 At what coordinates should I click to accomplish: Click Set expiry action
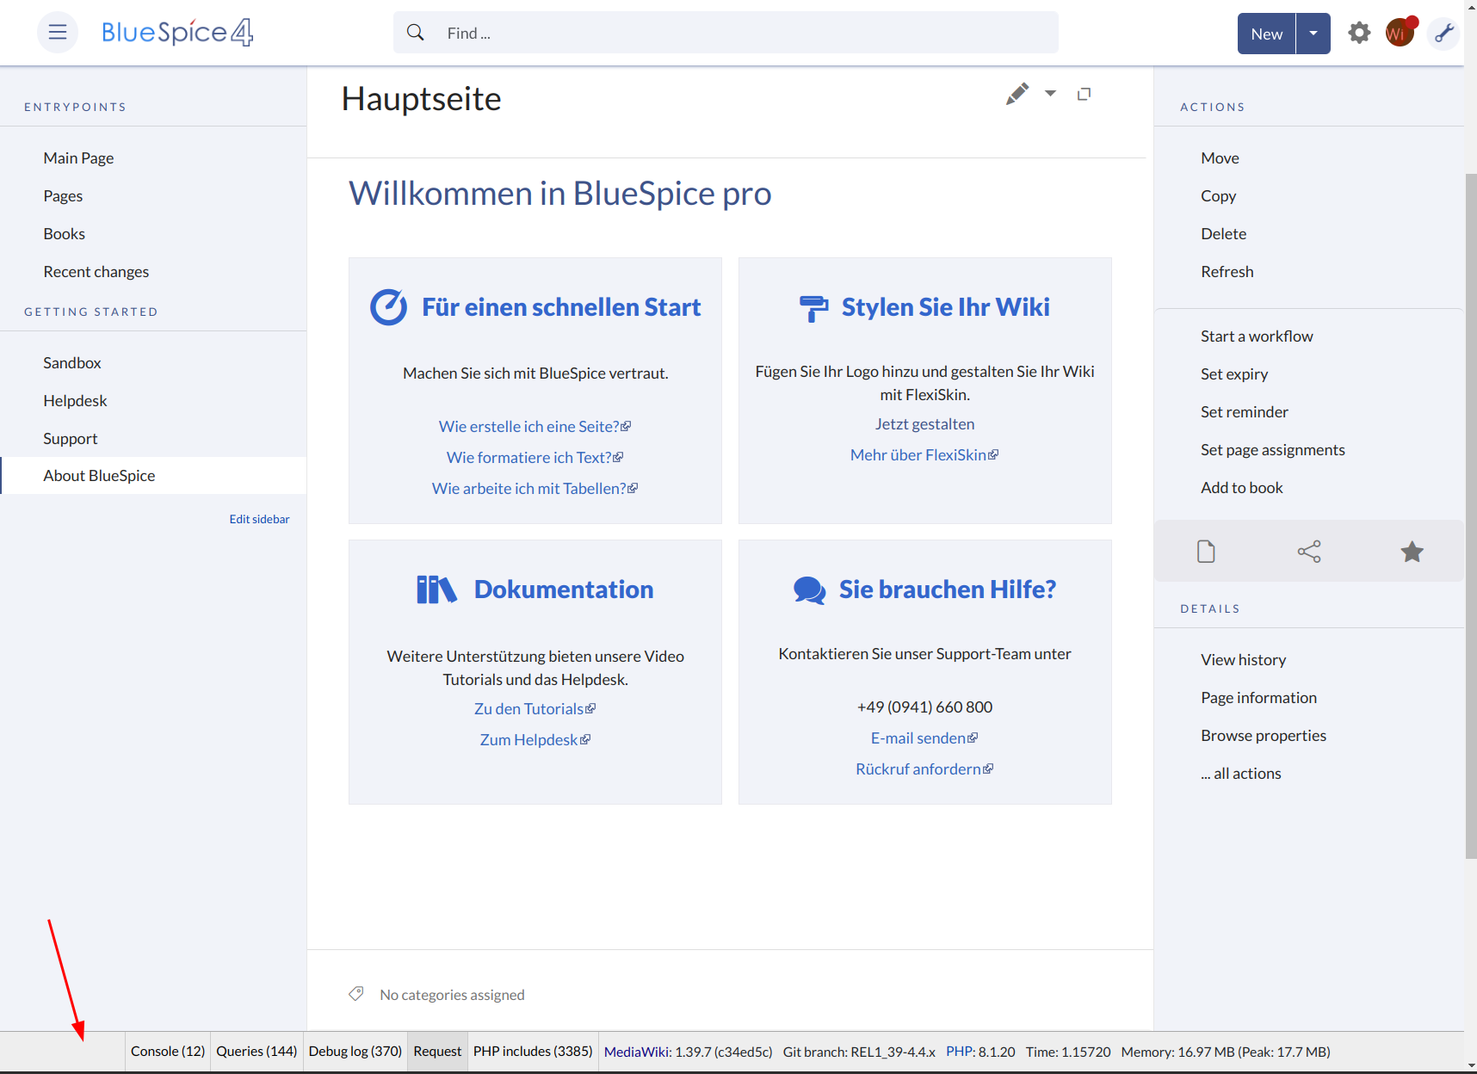pos(1234,374)
